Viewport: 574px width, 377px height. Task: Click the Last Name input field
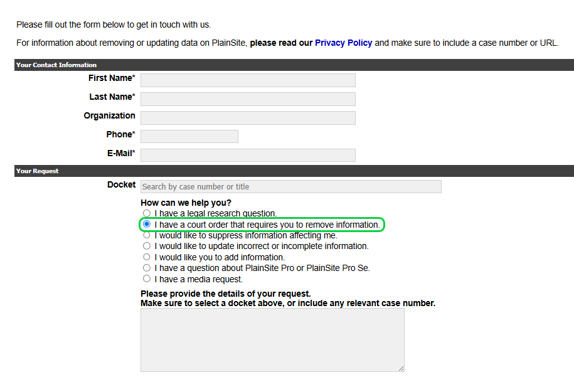pyautogui.click(x=247, y=98)
